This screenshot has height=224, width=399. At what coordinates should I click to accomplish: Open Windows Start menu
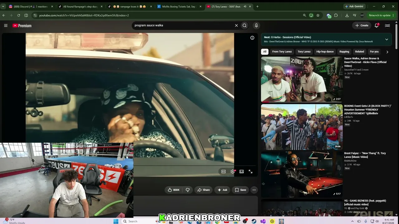(116, 221)
